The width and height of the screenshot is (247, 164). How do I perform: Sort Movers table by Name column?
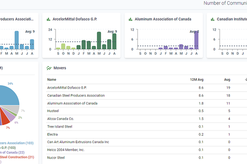[52, 80]
